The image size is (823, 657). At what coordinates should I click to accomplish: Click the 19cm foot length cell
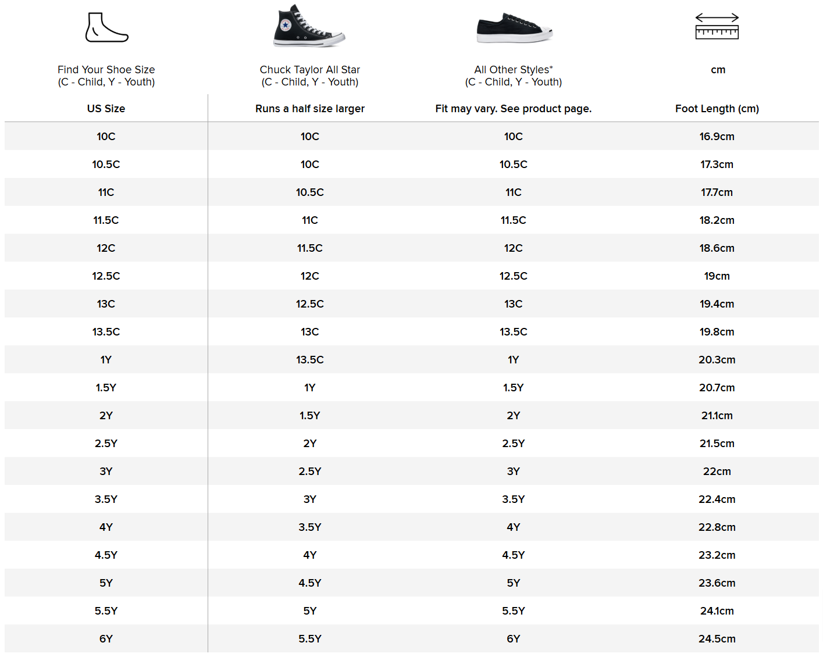pos(717,276)
